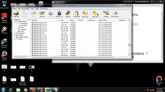Open the File menu in IDM
165x92 pixels.
click(x=19, y=9)
